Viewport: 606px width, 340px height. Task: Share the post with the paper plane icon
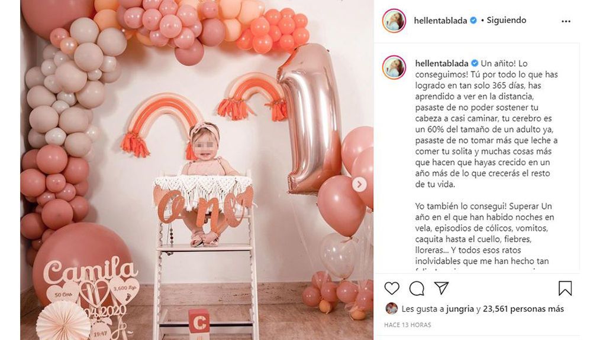[441, 288]
